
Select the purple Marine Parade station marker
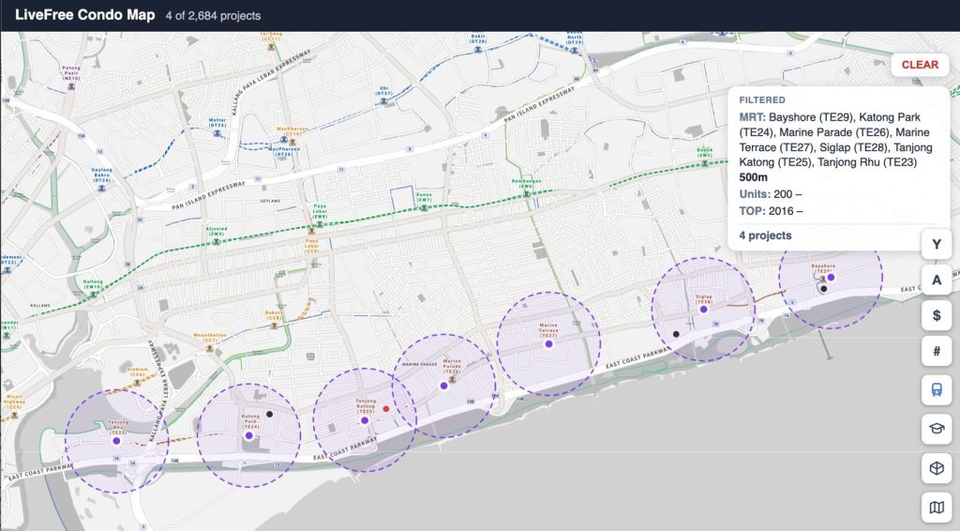coord(443,386)
